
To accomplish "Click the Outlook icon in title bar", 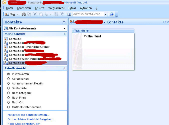I will [4, 2].
